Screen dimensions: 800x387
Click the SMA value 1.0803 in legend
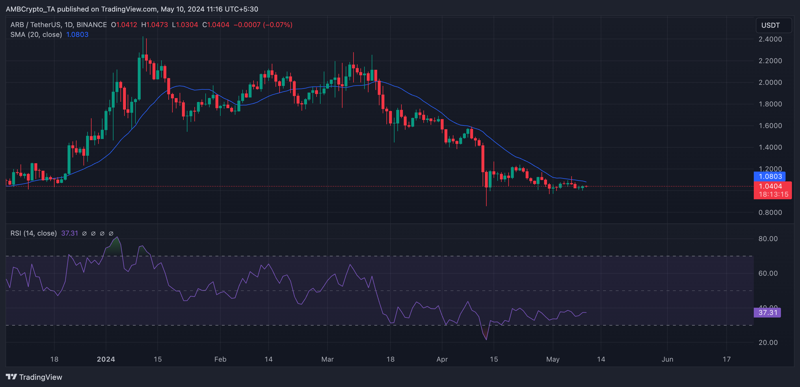coord(77,34)
